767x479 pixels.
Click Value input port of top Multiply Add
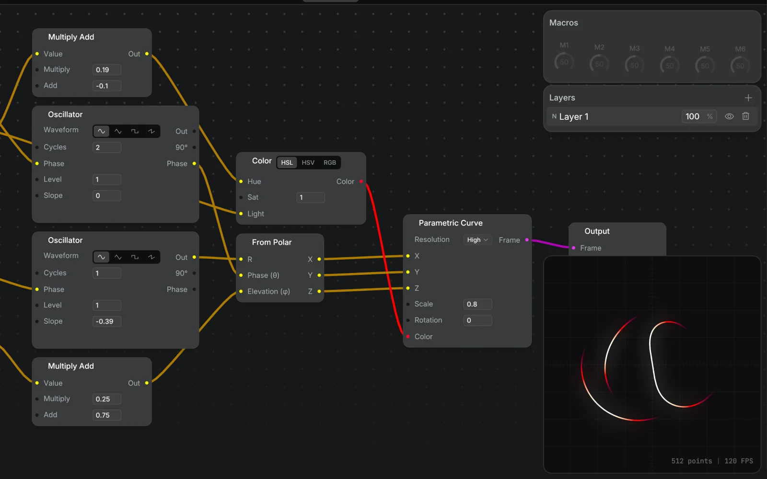point(37,54)
